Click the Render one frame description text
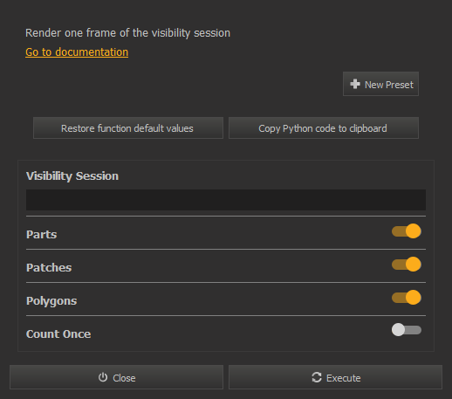 pos(127,33)
